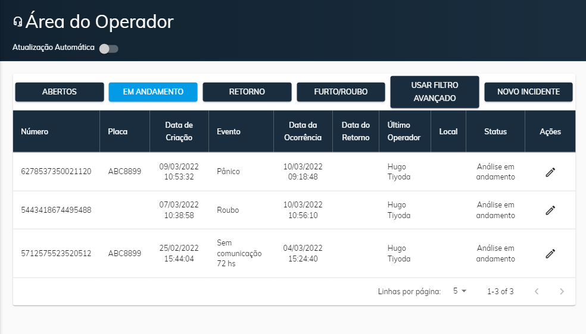This screenshot has height=334, width=586.
Task: Click the Roubo event cell
Action: [x=228, y=210]
